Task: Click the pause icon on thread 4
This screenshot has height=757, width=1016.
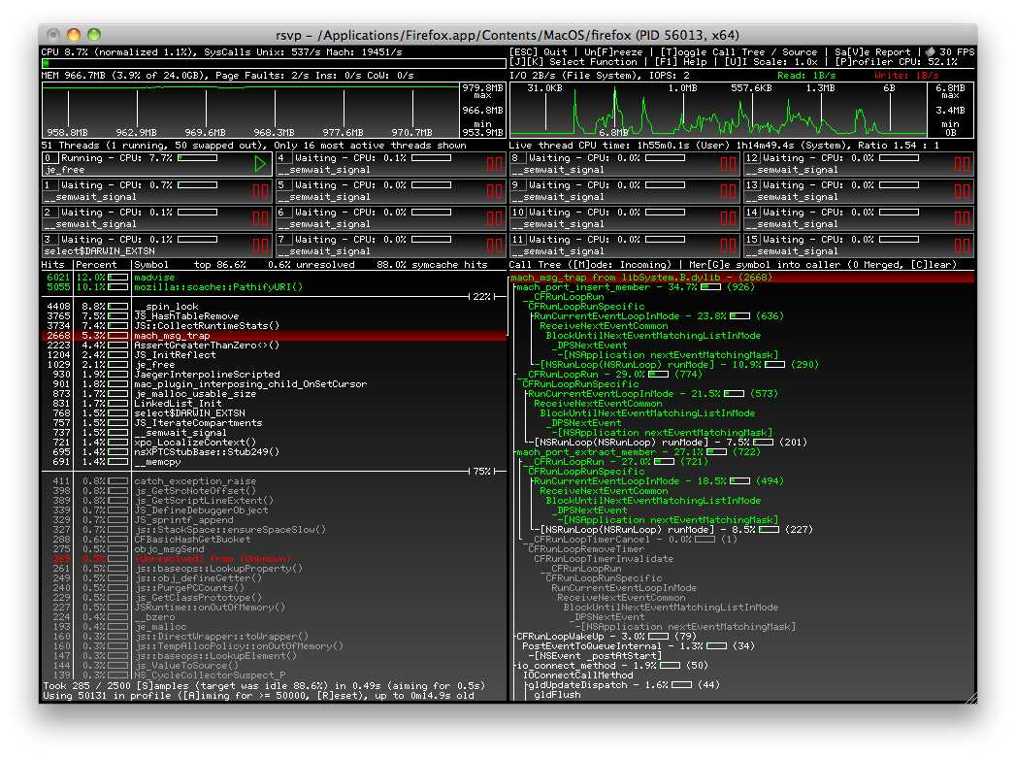Action: tap(494, 164)
